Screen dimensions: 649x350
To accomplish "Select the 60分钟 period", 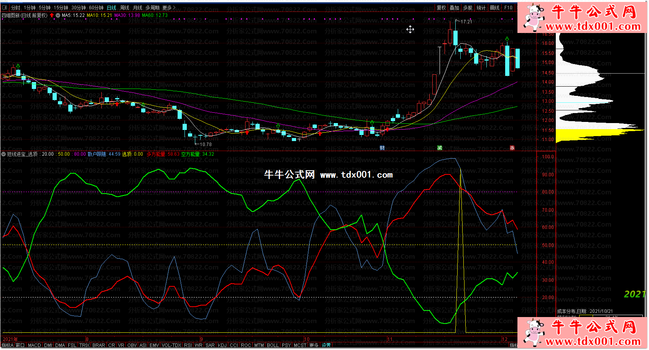I will tap(96, 8).
